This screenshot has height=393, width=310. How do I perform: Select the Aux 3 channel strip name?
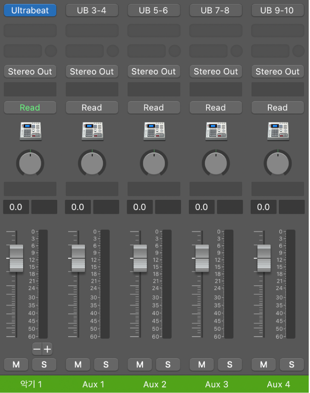[x=217, y=384]
